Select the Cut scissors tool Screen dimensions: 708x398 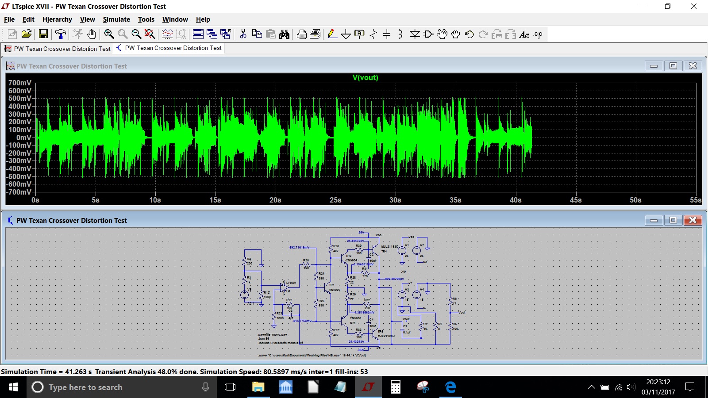click(243, 34)
